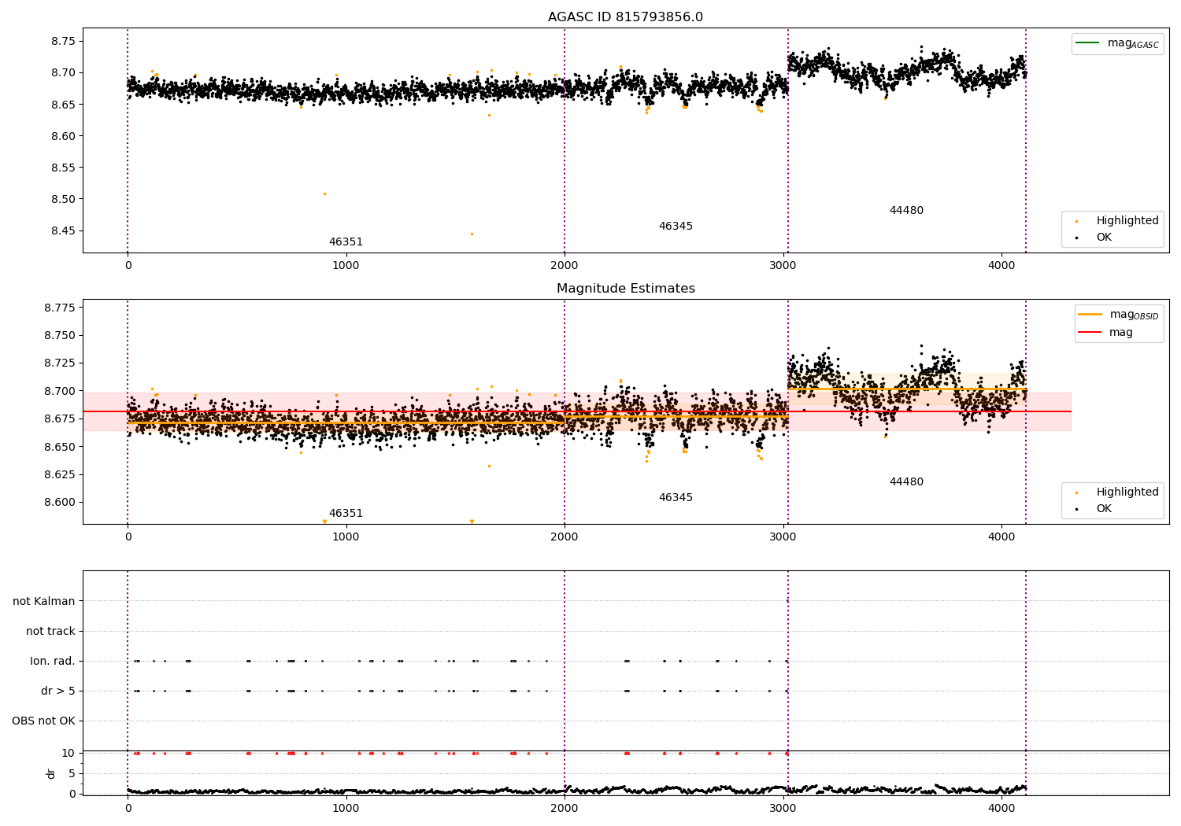Click obsid label '44480' in Magnitude Estimates plot
The width and height of the screenshot is (1181, 826).
pos(906,482)
